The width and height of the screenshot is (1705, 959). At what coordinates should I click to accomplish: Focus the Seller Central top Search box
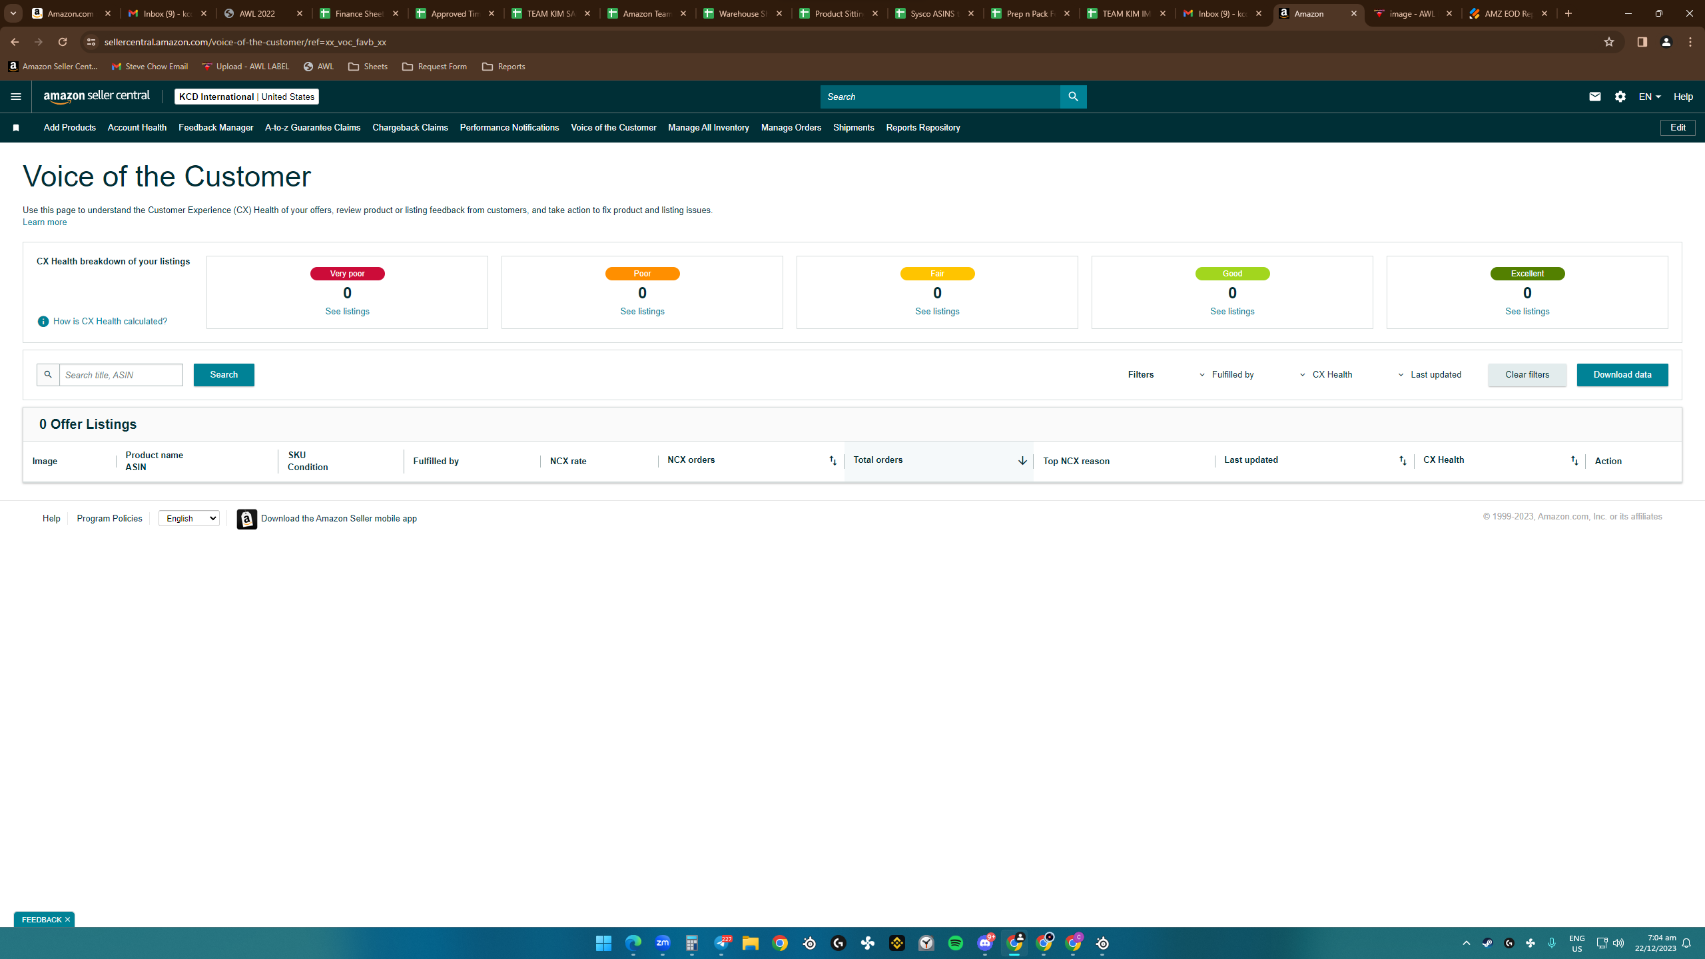point(940,97)
